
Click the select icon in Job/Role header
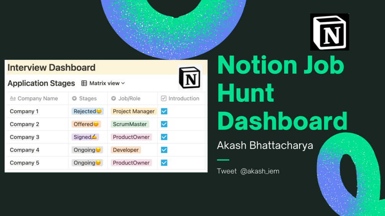click(113, 98)
